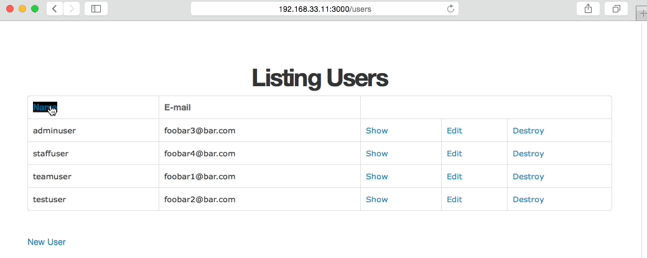Edit the teamuser record

[x=454, y=177]
